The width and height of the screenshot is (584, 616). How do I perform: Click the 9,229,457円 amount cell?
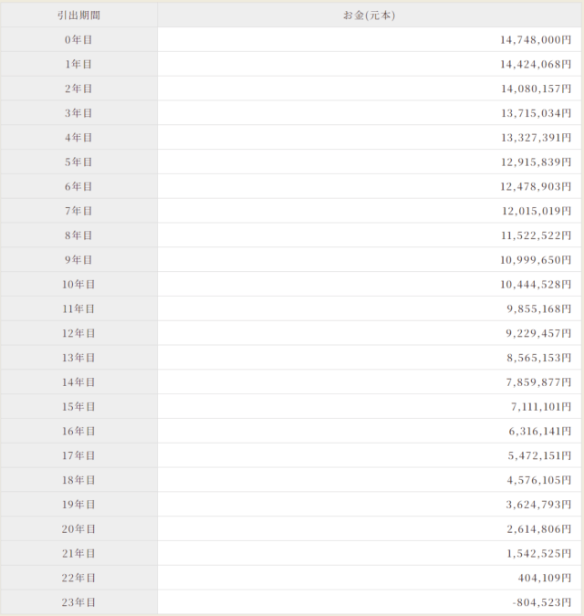538,333
